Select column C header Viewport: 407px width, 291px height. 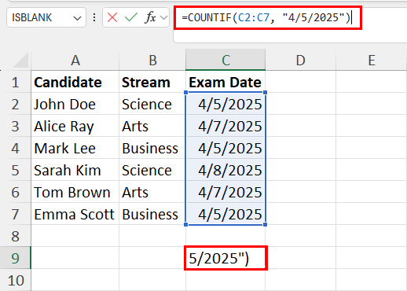pyautogui.click(x=225, y=60)
